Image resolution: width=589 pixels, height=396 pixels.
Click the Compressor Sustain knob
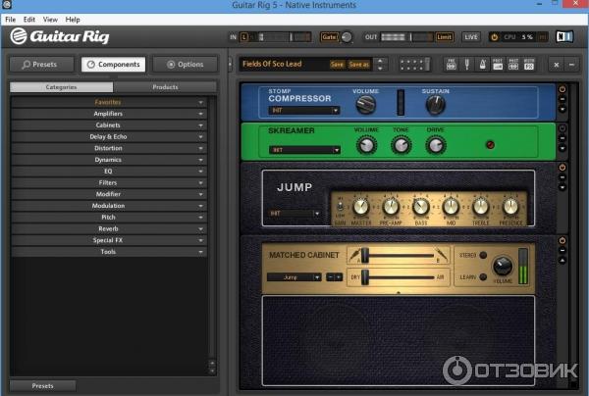[434, 104]
